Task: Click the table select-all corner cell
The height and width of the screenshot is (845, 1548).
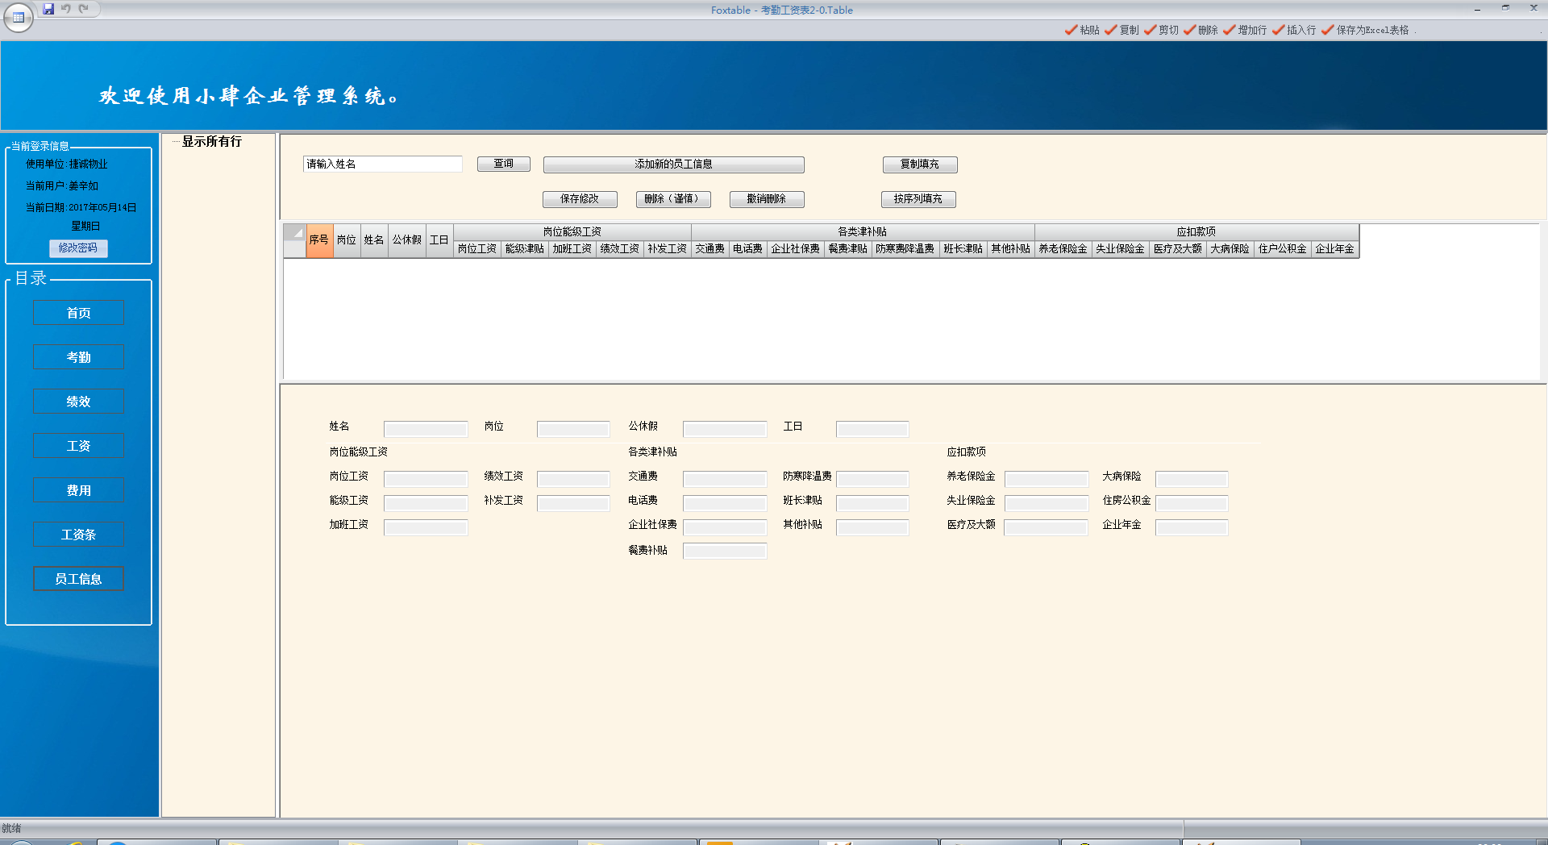Action: coord(295,240)
